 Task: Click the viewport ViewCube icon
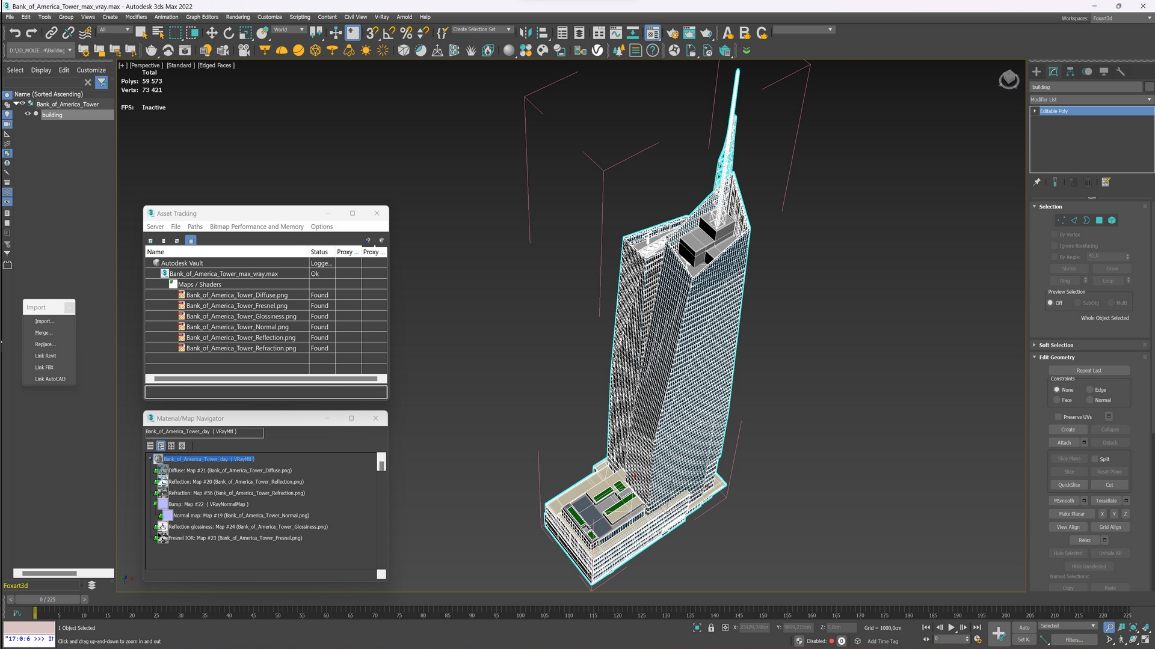tap(1009, 79)
